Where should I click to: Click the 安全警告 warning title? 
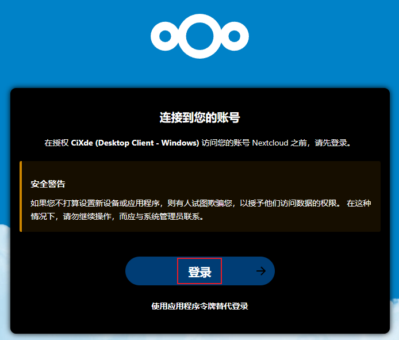[48, 184]
